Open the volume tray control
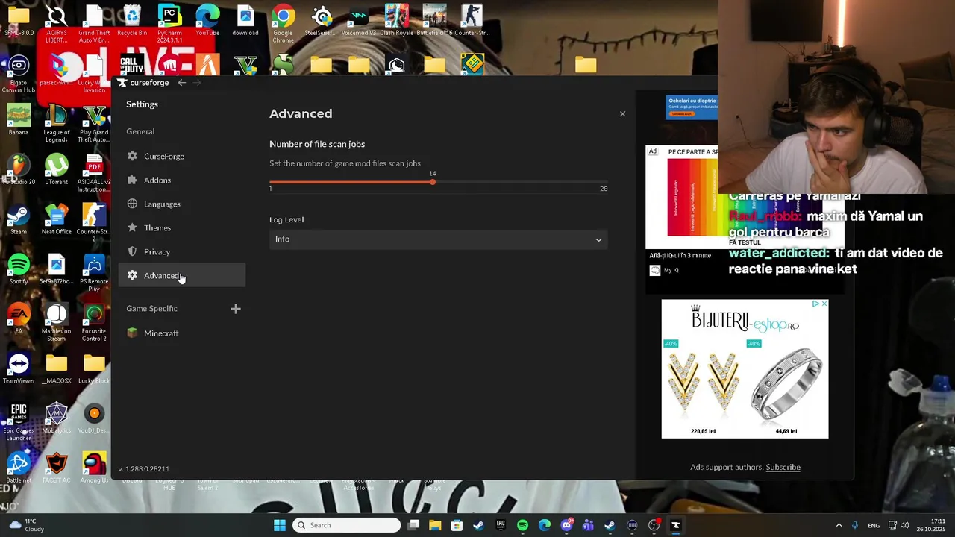The width and height of the screenshot is (955, 537). 904,526
